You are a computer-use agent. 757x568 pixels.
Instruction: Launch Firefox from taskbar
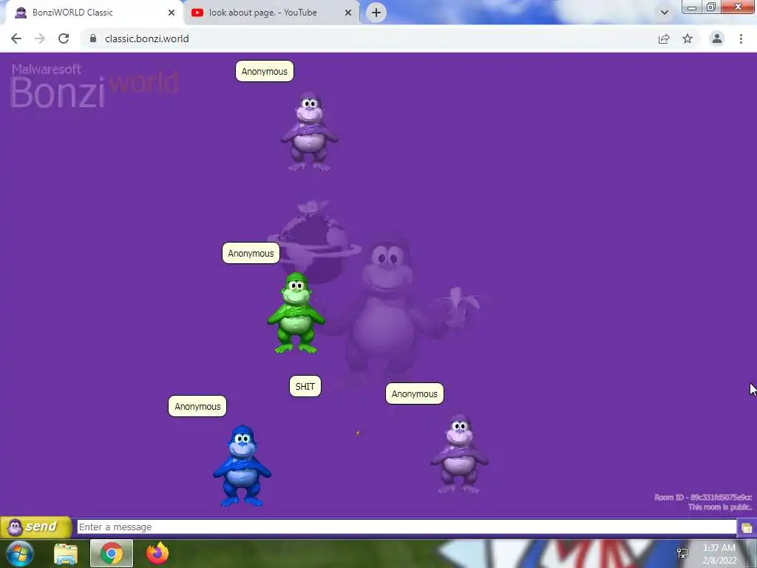pos(157,553)
